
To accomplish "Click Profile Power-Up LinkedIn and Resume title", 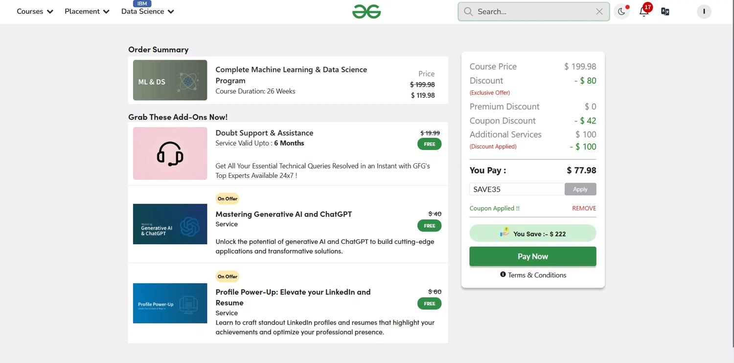I will tap(293, 297).
